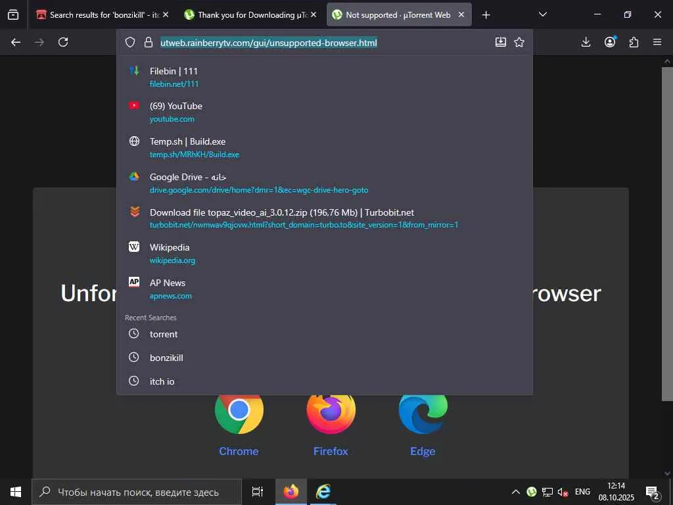The height and width of the screenshot is (505, 673).
Task: Open the Downloads toolbar icon
Action: (586, 41)
